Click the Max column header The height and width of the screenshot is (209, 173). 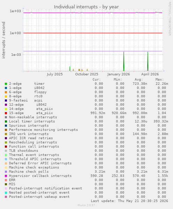click(x=159, y=80)
